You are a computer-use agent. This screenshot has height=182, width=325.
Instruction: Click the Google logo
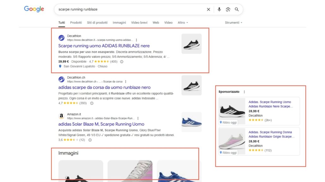click(34, 9)
